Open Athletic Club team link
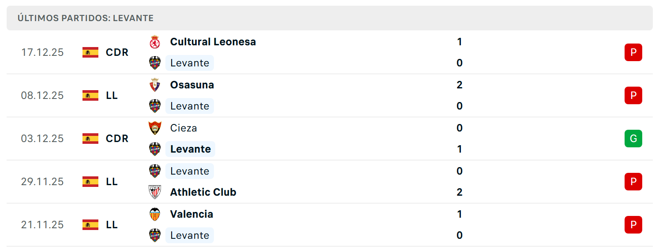The height and width of the screenshot is (252, 659). tap(203, 192)
